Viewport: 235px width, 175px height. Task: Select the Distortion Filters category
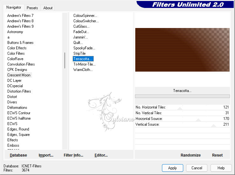pyautogui.click(x=19, y=91)
